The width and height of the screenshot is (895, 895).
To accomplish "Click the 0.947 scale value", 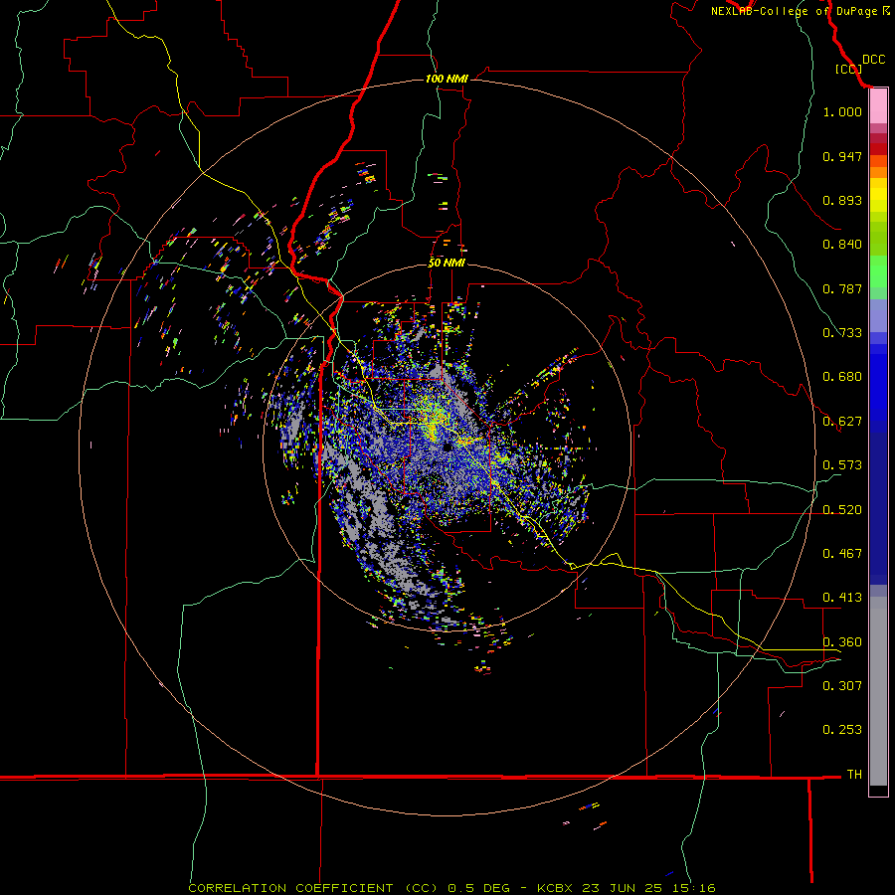I will tap(842, 156).
